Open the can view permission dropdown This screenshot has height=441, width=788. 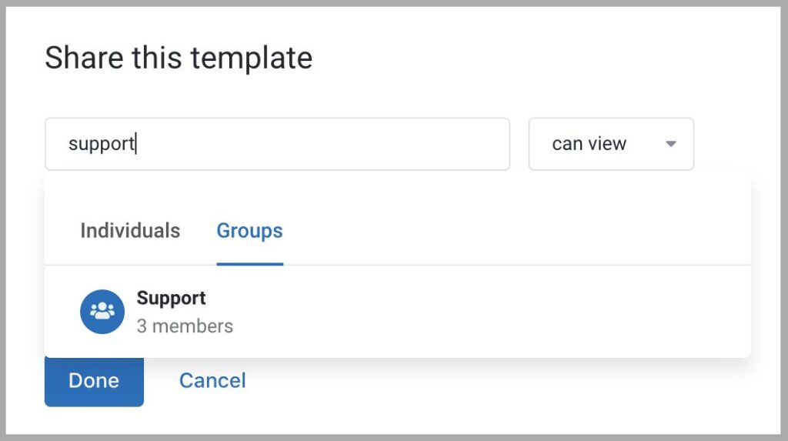(x=611, y=144)
